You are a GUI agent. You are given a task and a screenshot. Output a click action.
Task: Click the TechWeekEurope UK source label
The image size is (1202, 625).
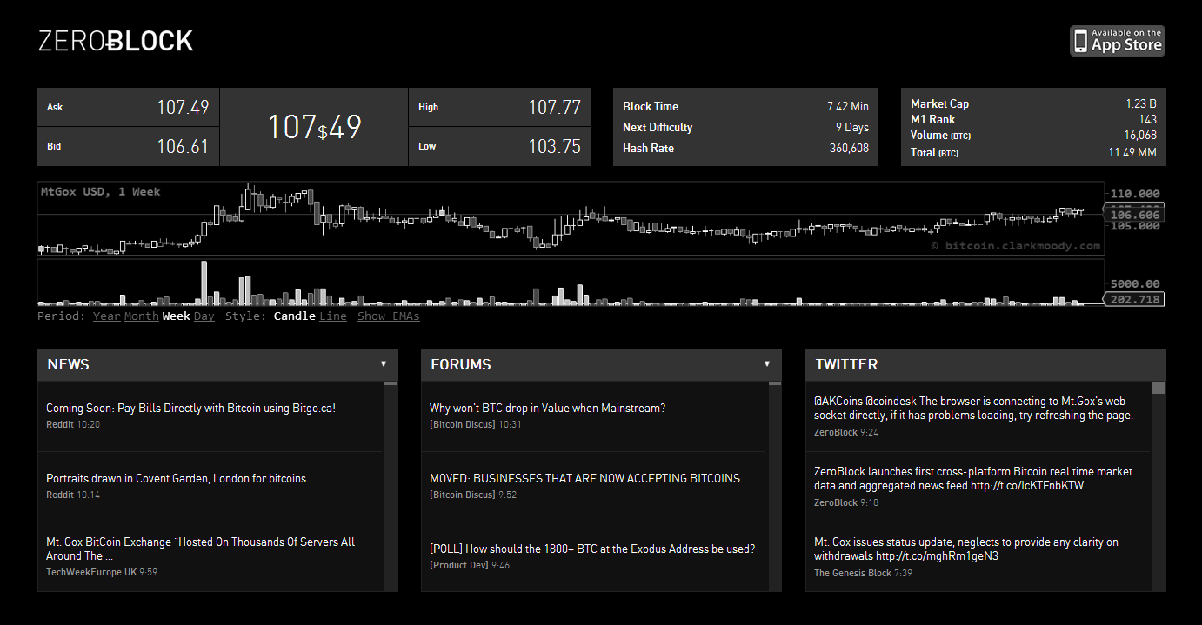point(102,572)
